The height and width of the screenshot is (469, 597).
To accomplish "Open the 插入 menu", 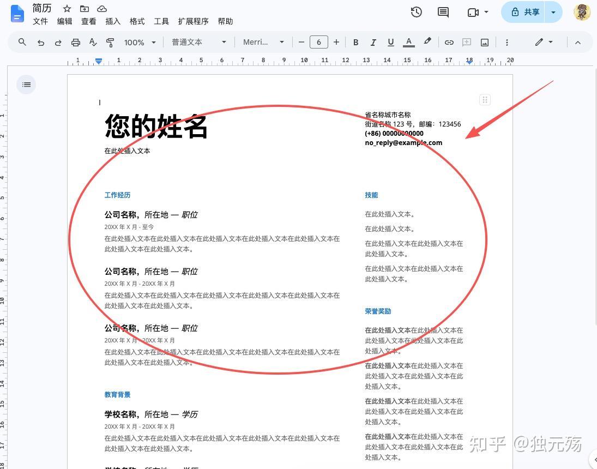I will click(113, 21).
